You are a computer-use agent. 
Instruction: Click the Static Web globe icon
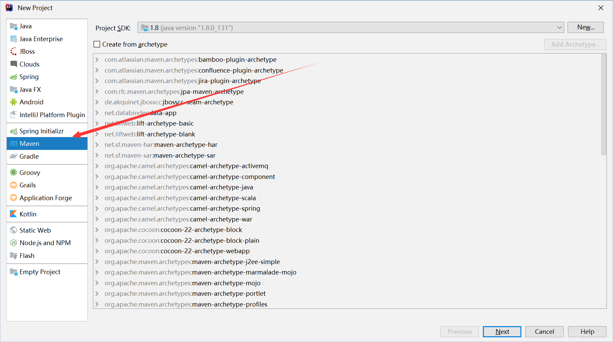(14, 230)
